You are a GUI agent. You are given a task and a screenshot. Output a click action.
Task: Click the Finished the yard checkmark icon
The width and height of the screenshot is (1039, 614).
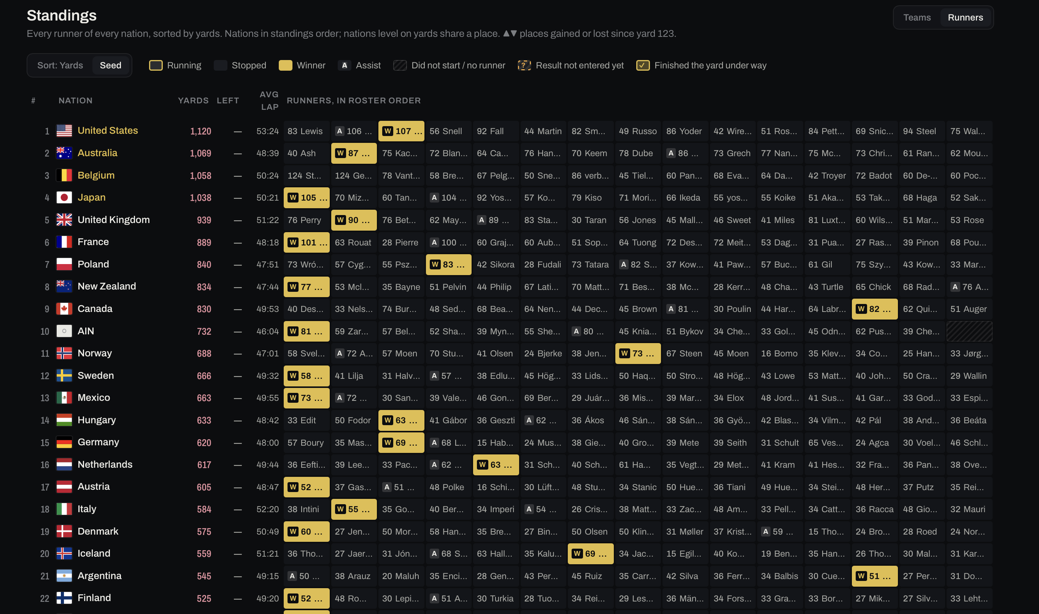[643, 65]
